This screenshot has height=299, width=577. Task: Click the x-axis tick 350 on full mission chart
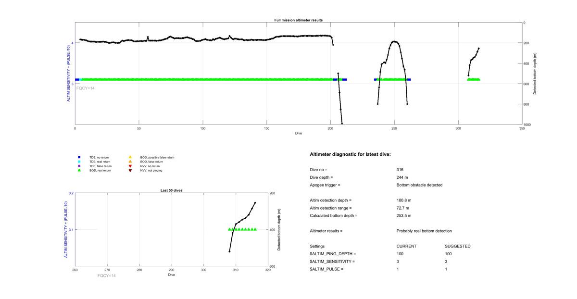point(522,129)
